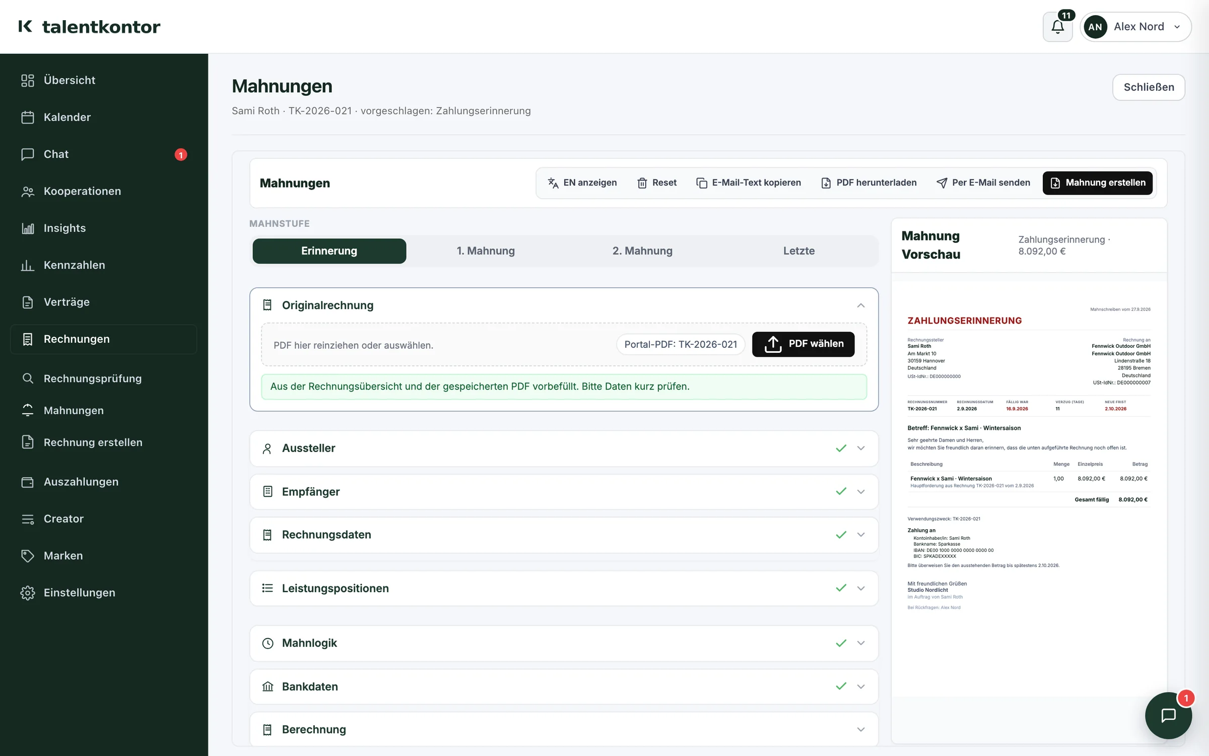Click the Originalrechnung receipt icon
Viewport: 1209px width, 756px height.
pyautogui.click(x=267, y=305)
